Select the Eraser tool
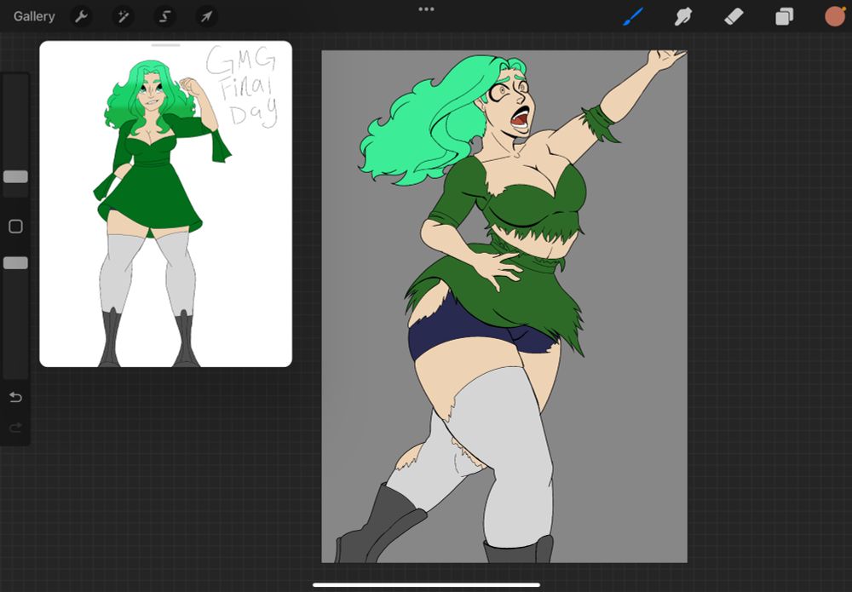852x592 pixels. (734, 16)
